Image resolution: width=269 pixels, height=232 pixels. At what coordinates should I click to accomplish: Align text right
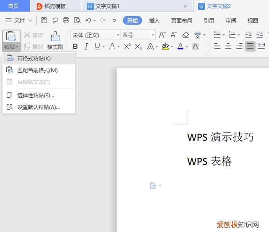[x=239, y=46]
